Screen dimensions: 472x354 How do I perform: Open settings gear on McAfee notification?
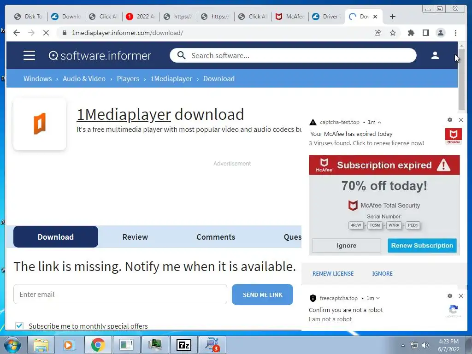click(x=450, y=120)
